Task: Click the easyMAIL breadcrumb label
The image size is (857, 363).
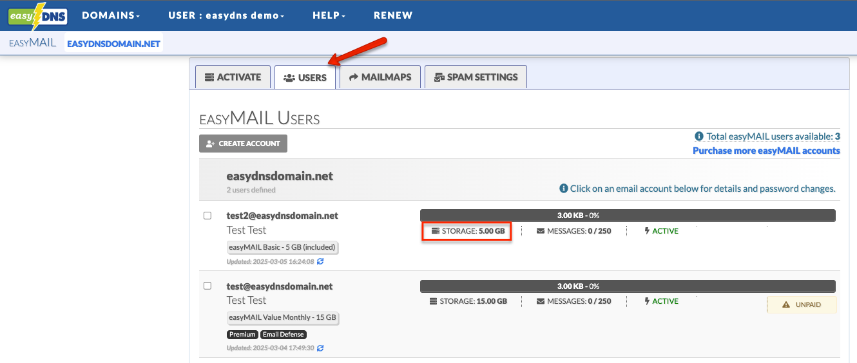Action: tap(32, 44)
